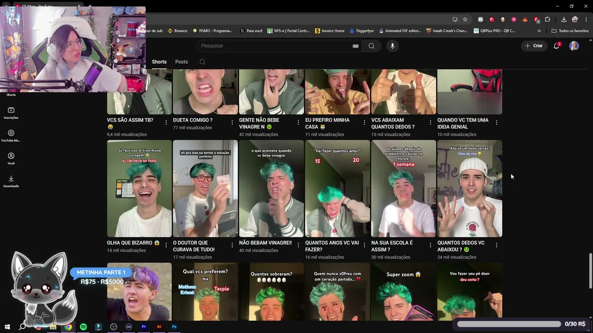This screenshot has height=333, width=593.
Task: Open PGMEI - Programa bookmark
Action: [x=212, y=31]
